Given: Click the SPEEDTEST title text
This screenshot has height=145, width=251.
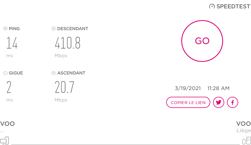Looking at the screenshot, I should 234,6.
